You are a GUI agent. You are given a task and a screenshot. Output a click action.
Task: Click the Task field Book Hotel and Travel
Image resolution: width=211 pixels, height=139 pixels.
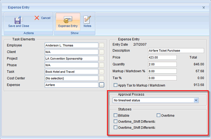(72, 72)
